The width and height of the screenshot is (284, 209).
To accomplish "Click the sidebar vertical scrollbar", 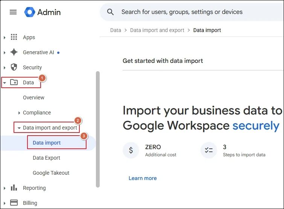I will pyautogui.click(x=98, y=129).
